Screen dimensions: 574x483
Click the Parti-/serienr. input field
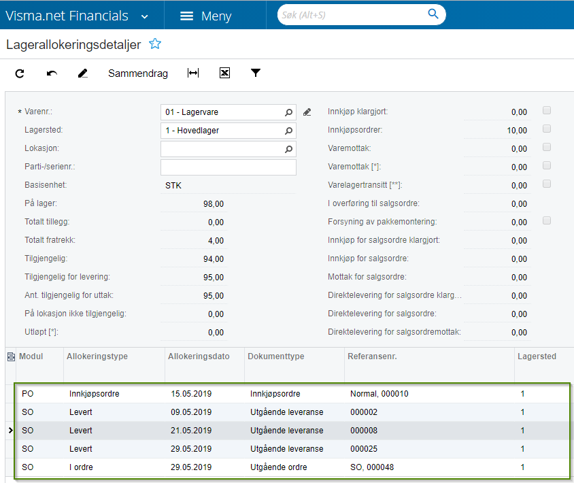tap(228, 167)
